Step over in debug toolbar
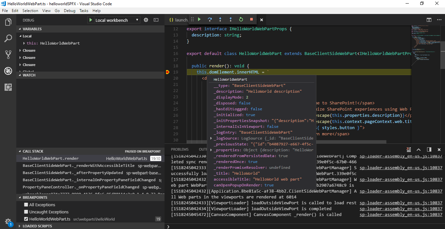The height and width of the screenshot is (229, 445). 210,20
